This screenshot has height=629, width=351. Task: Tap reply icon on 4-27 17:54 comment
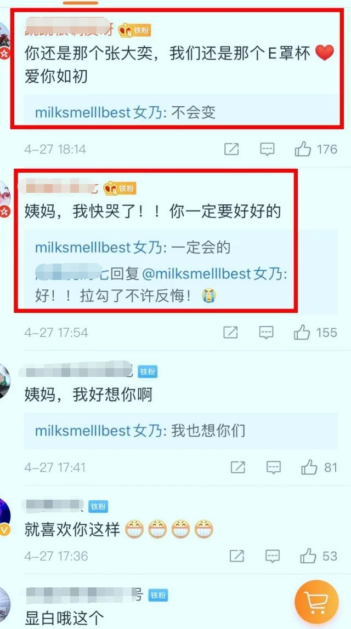tap(266, 332)
